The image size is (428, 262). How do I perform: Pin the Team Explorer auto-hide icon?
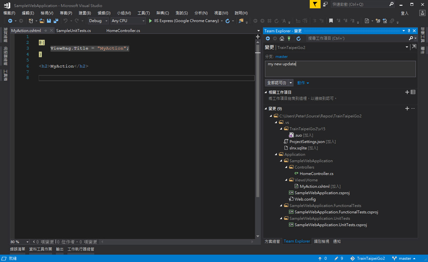click(409, 31)
